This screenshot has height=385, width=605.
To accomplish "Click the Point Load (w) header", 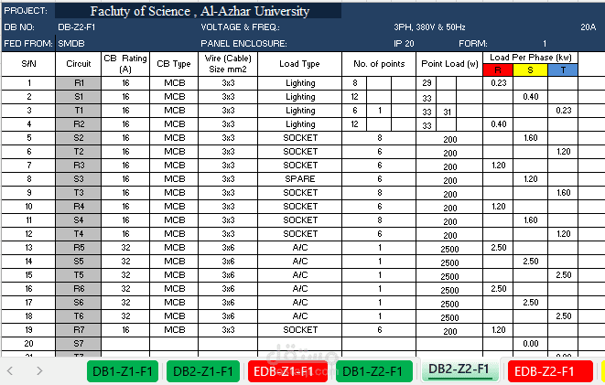I will [x=449, y=64].
